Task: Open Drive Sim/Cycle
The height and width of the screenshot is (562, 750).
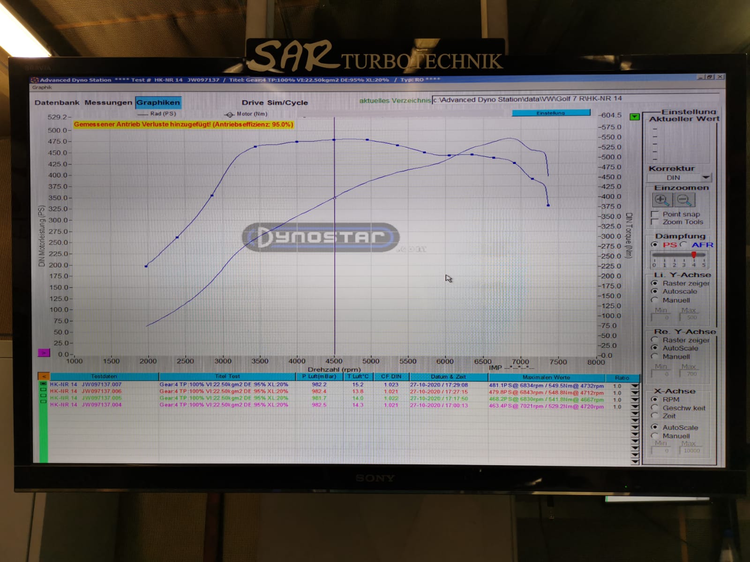Action: (275, 103)
